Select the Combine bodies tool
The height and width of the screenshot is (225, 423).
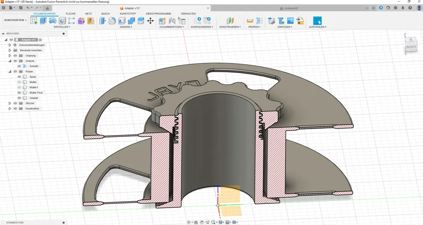coord(132,21)
